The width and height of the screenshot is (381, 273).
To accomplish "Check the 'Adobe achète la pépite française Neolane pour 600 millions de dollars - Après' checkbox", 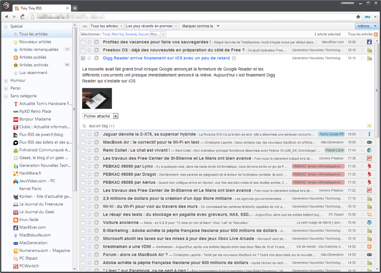I will pos(83,263).
